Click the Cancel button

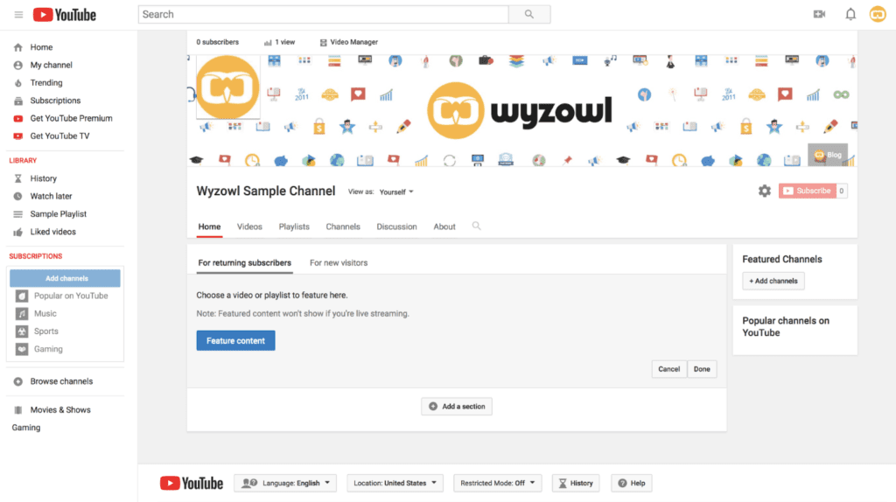click(x=668, y=369)
